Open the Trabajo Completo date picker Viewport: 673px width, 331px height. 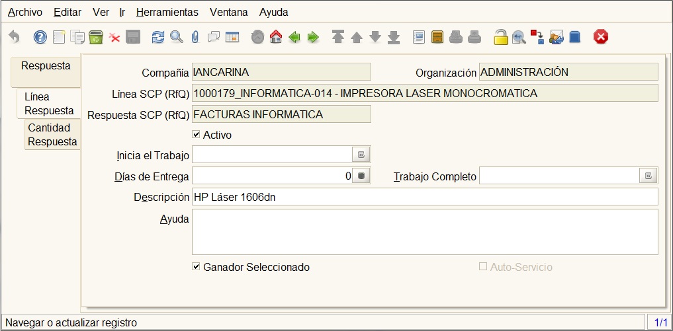click(649, 176)
